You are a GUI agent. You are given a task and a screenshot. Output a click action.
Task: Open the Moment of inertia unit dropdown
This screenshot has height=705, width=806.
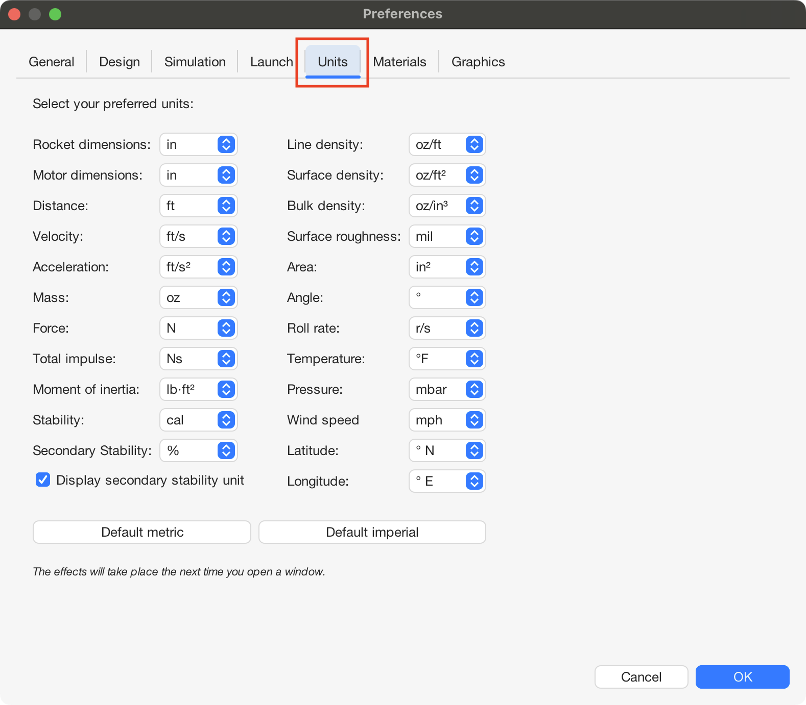pyautogui.click(x=199, y=390)
